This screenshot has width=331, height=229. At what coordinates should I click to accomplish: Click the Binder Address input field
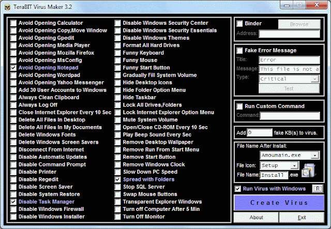point(290,34)
